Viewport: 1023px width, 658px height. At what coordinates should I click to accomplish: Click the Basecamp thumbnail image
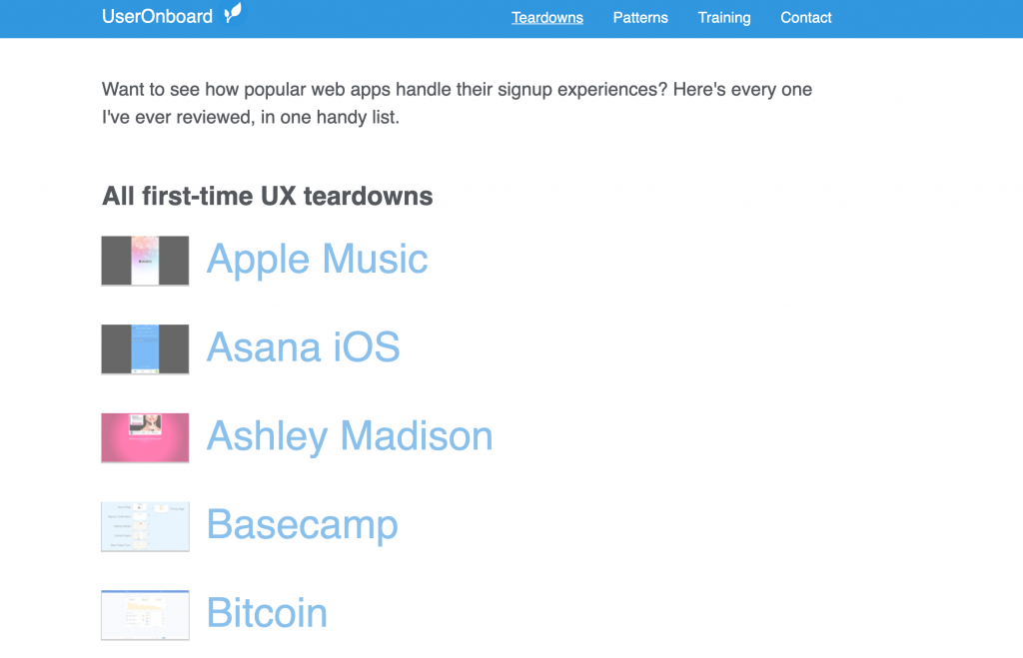pos(145,527)
